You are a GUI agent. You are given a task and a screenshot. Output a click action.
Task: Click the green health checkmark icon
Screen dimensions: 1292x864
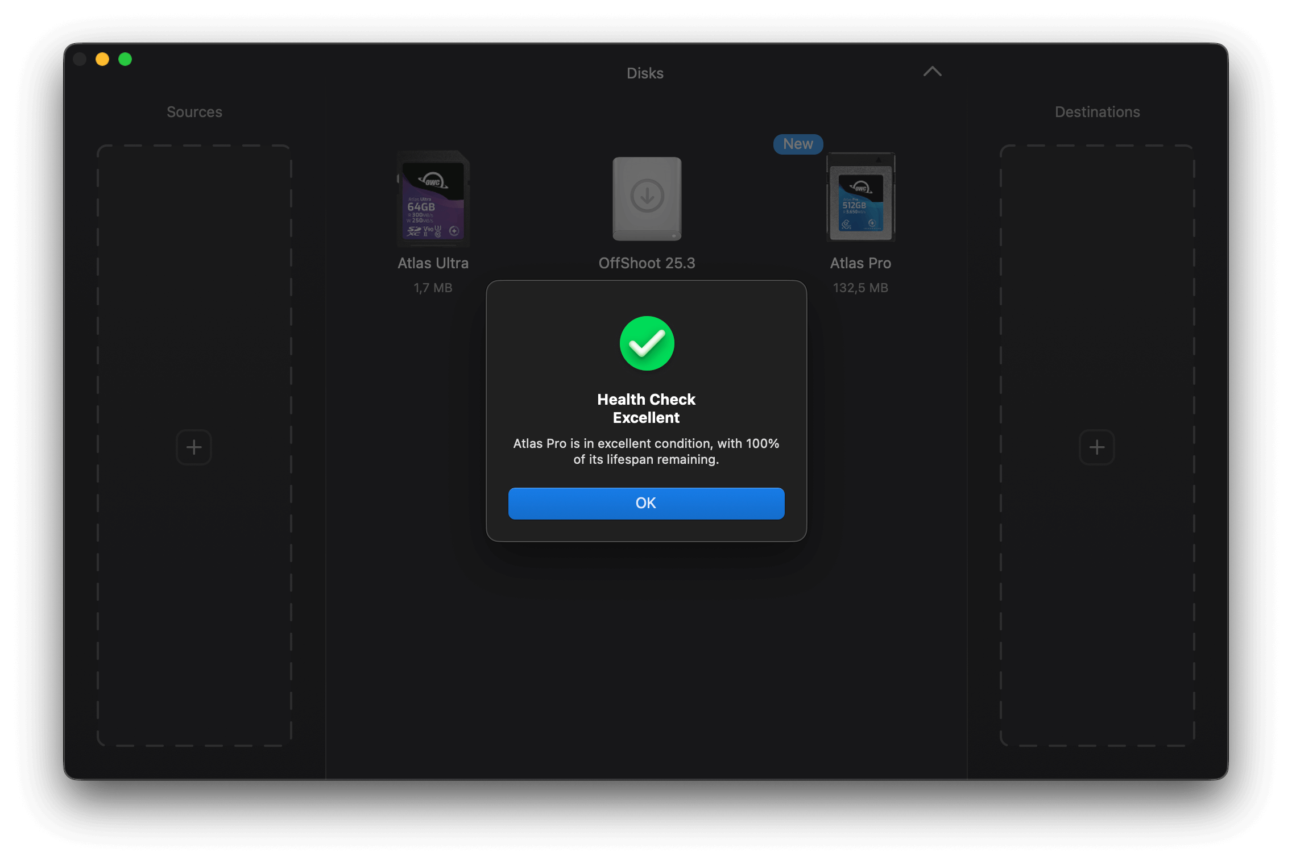[647, 343]
